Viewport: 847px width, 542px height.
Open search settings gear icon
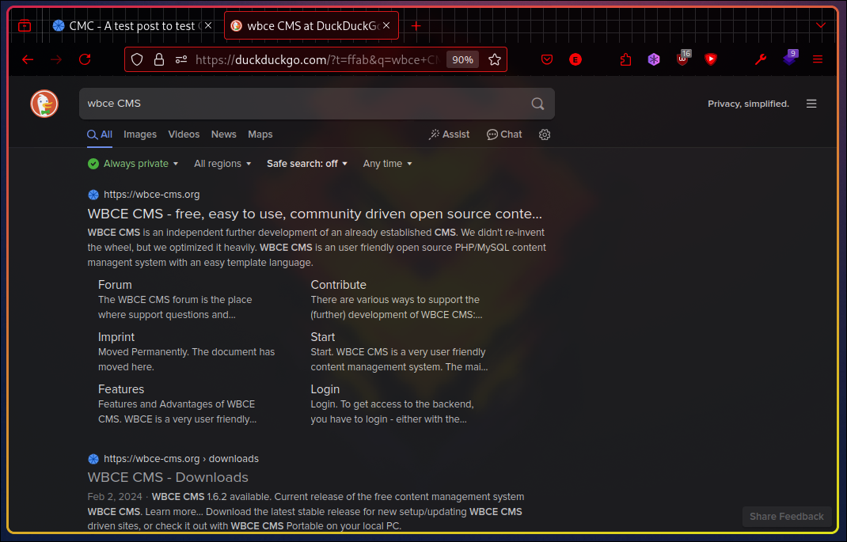coord(545,135)
